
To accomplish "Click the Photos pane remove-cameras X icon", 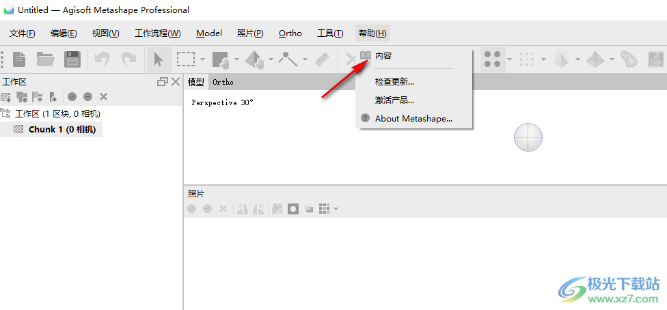I will [x=223, y=209].
